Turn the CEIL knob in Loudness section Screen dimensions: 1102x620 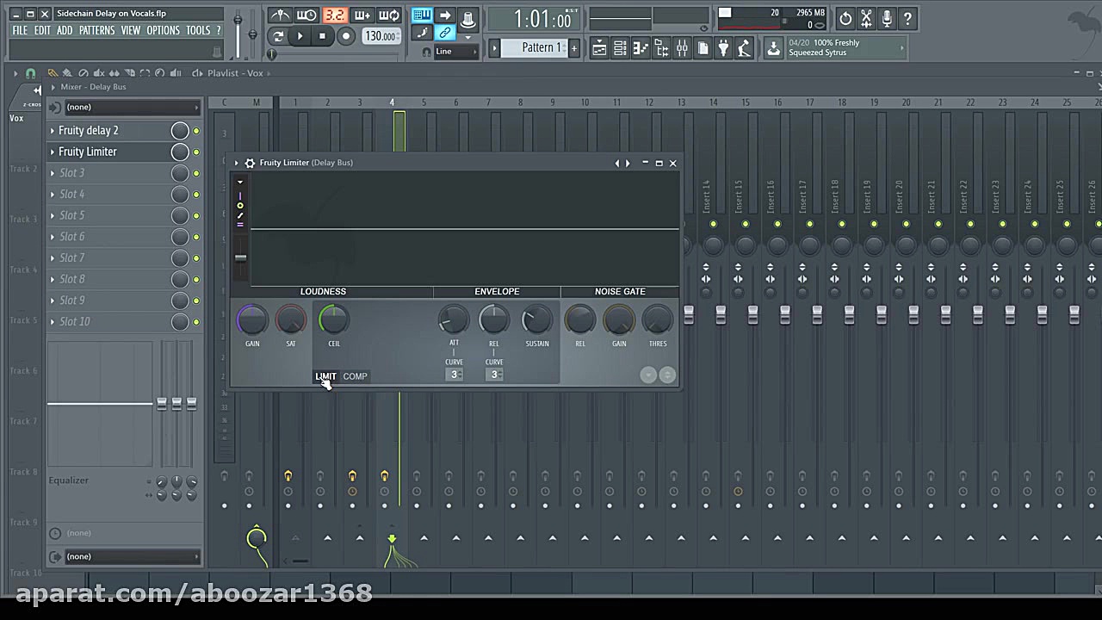pyautogui.click(x=334, y=319)
